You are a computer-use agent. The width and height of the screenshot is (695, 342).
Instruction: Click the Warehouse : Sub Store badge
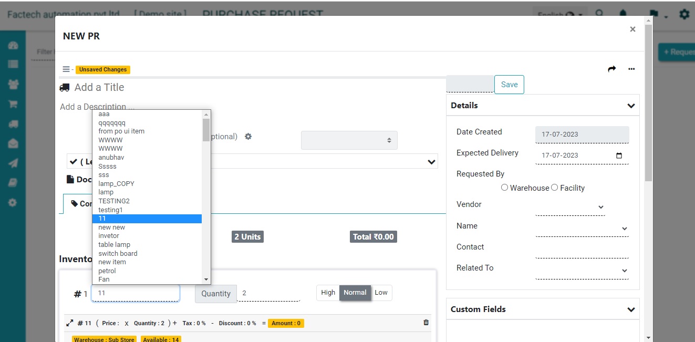pos(104,339)
